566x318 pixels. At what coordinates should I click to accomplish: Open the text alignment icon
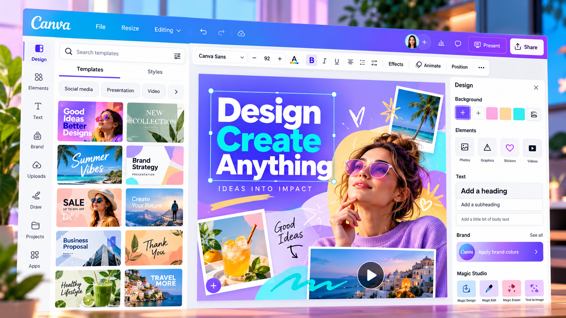pos(350,62)
